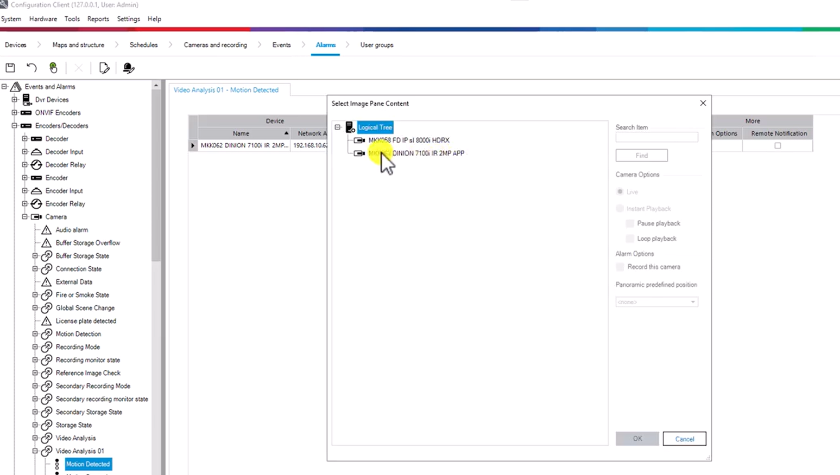The width and height of the screenshot is (840, 475).
Task: Collapse the Logical Tree root node
Action: (x=338, y=127)
